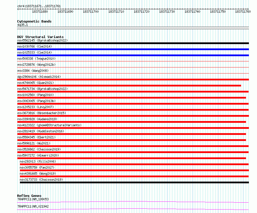Click ruler tick 183711710

[x=116, y=12]
